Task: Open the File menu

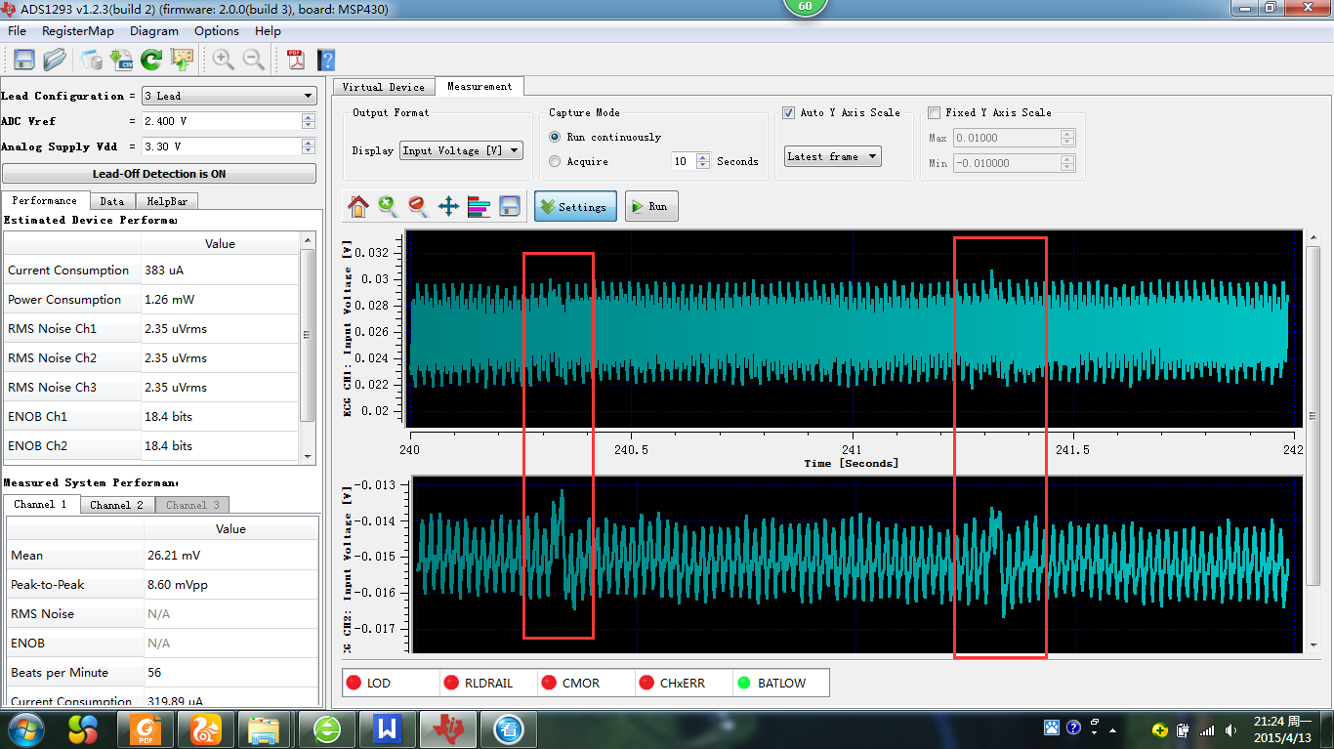Action: pos(17,31)
